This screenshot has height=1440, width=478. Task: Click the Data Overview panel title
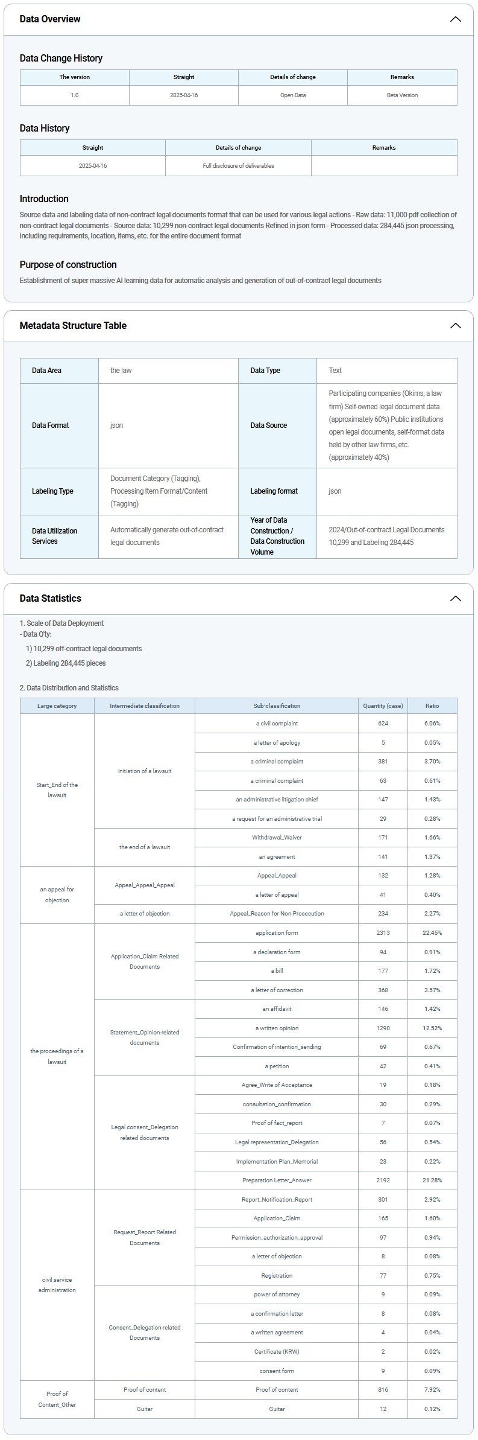click(x=50, y=19)
